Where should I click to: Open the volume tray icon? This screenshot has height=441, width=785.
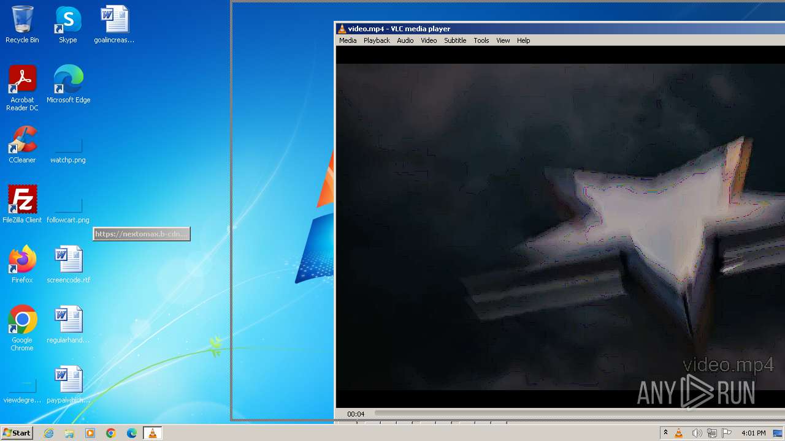point(696,433)
